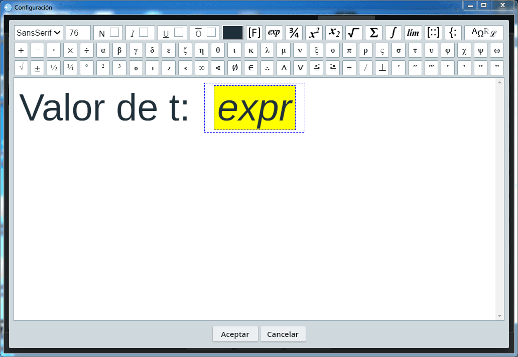Open the special characters table (AΩℝ)
This screenshot has height=357, width=518.
(x=484, y=33)
